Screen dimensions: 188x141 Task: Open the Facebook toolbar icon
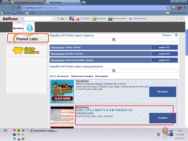[72, 19]
